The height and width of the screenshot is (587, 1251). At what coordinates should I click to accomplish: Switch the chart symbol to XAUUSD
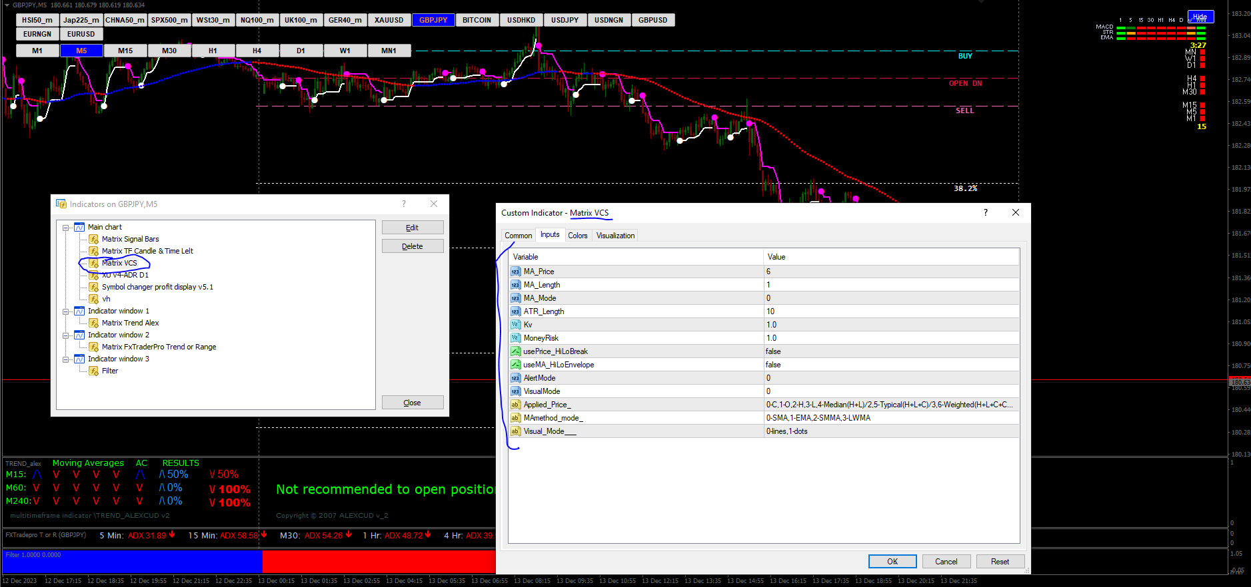point(389,20)
